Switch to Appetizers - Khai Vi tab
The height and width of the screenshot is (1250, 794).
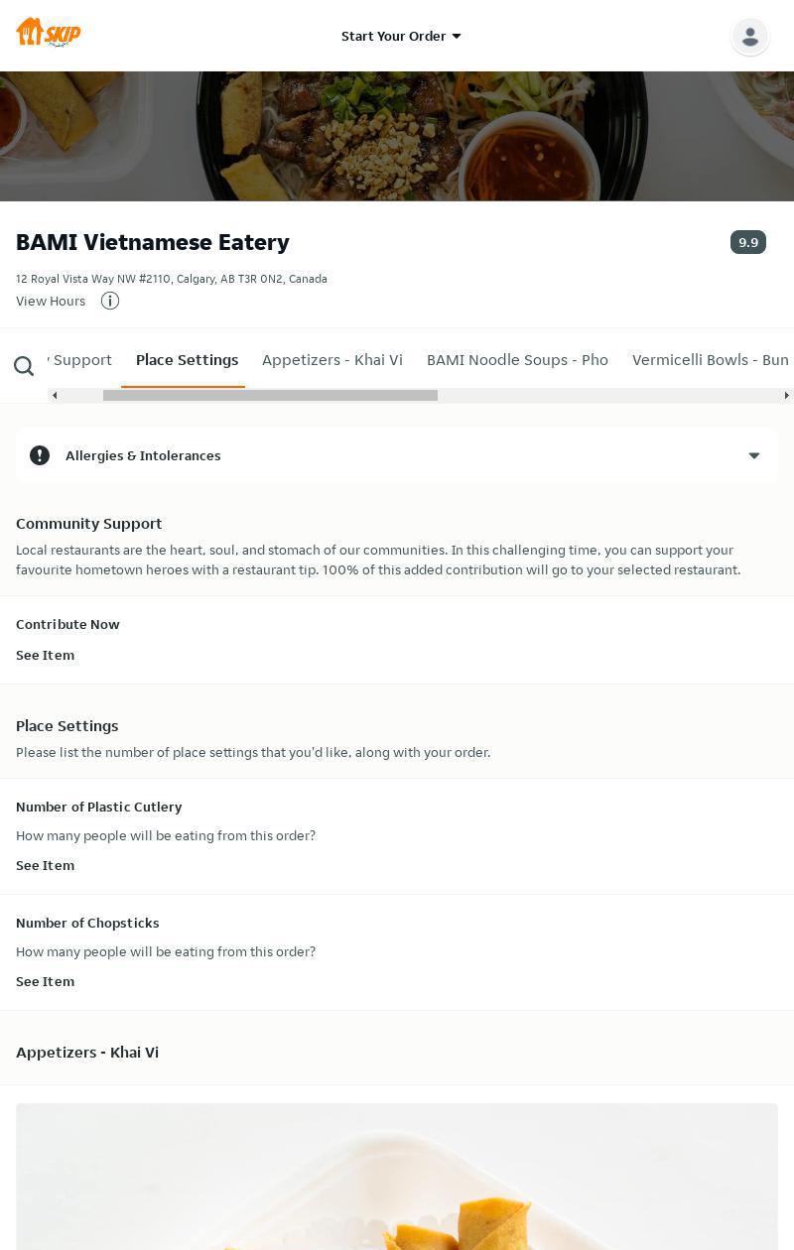tap(331, 360)
